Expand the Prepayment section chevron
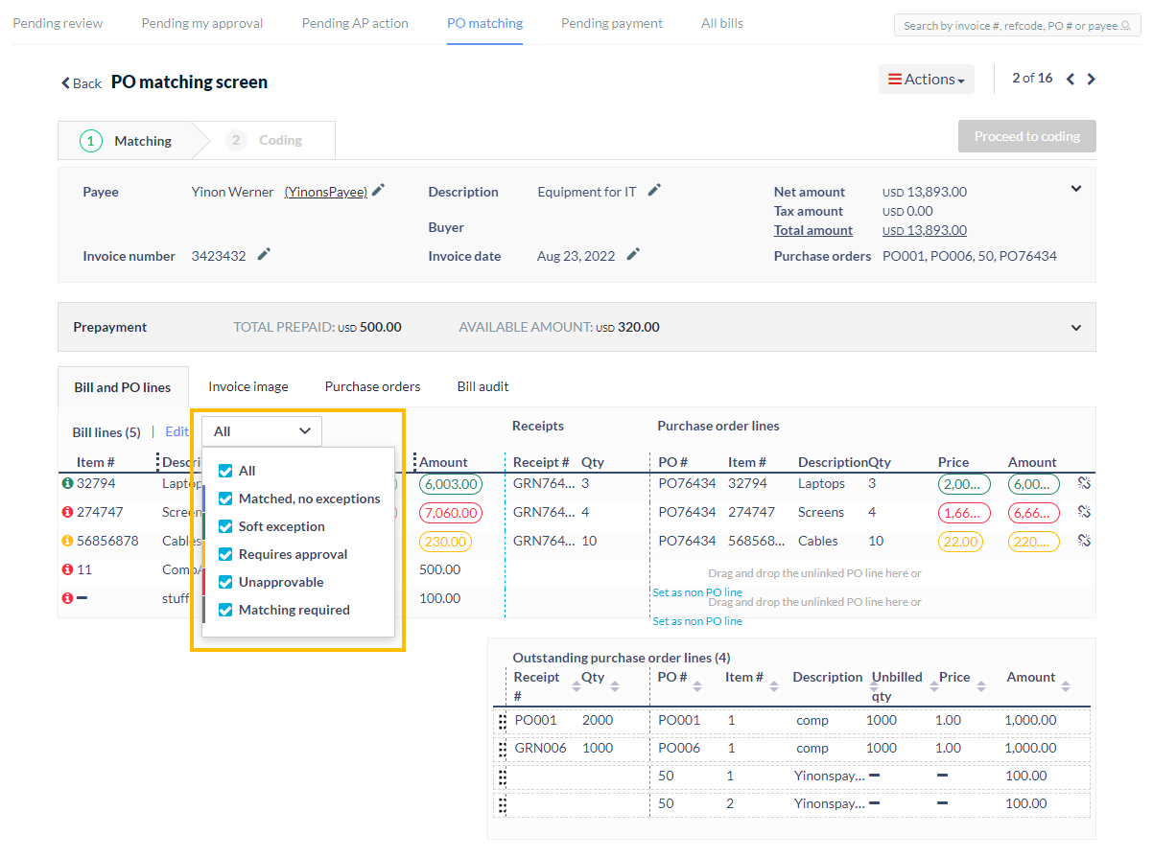 1076,327
